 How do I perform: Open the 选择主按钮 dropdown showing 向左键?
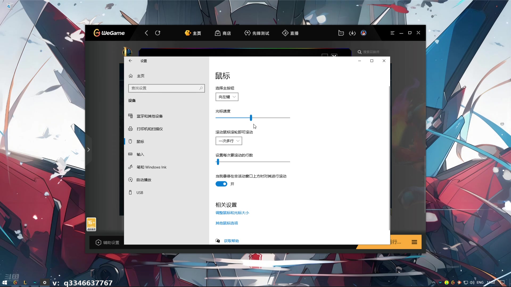(227, 97)
